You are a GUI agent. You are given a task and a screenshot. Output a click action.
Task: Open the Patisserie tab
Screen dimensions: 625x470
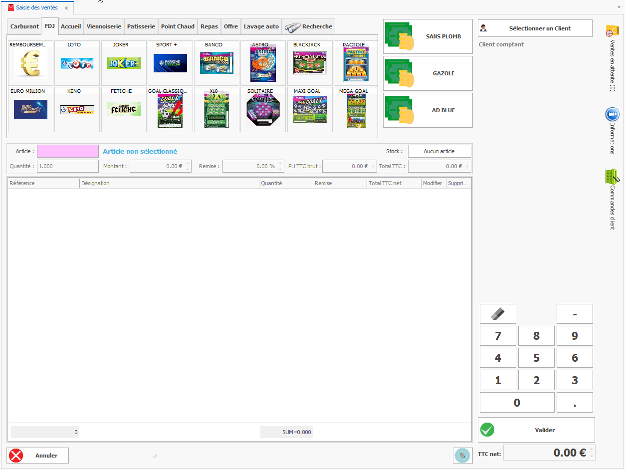point(141,26)
